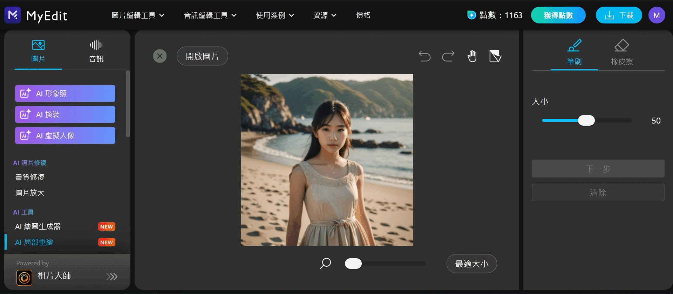Switch to the 橡皮擦 eraser tab

(x=621, y=52)
